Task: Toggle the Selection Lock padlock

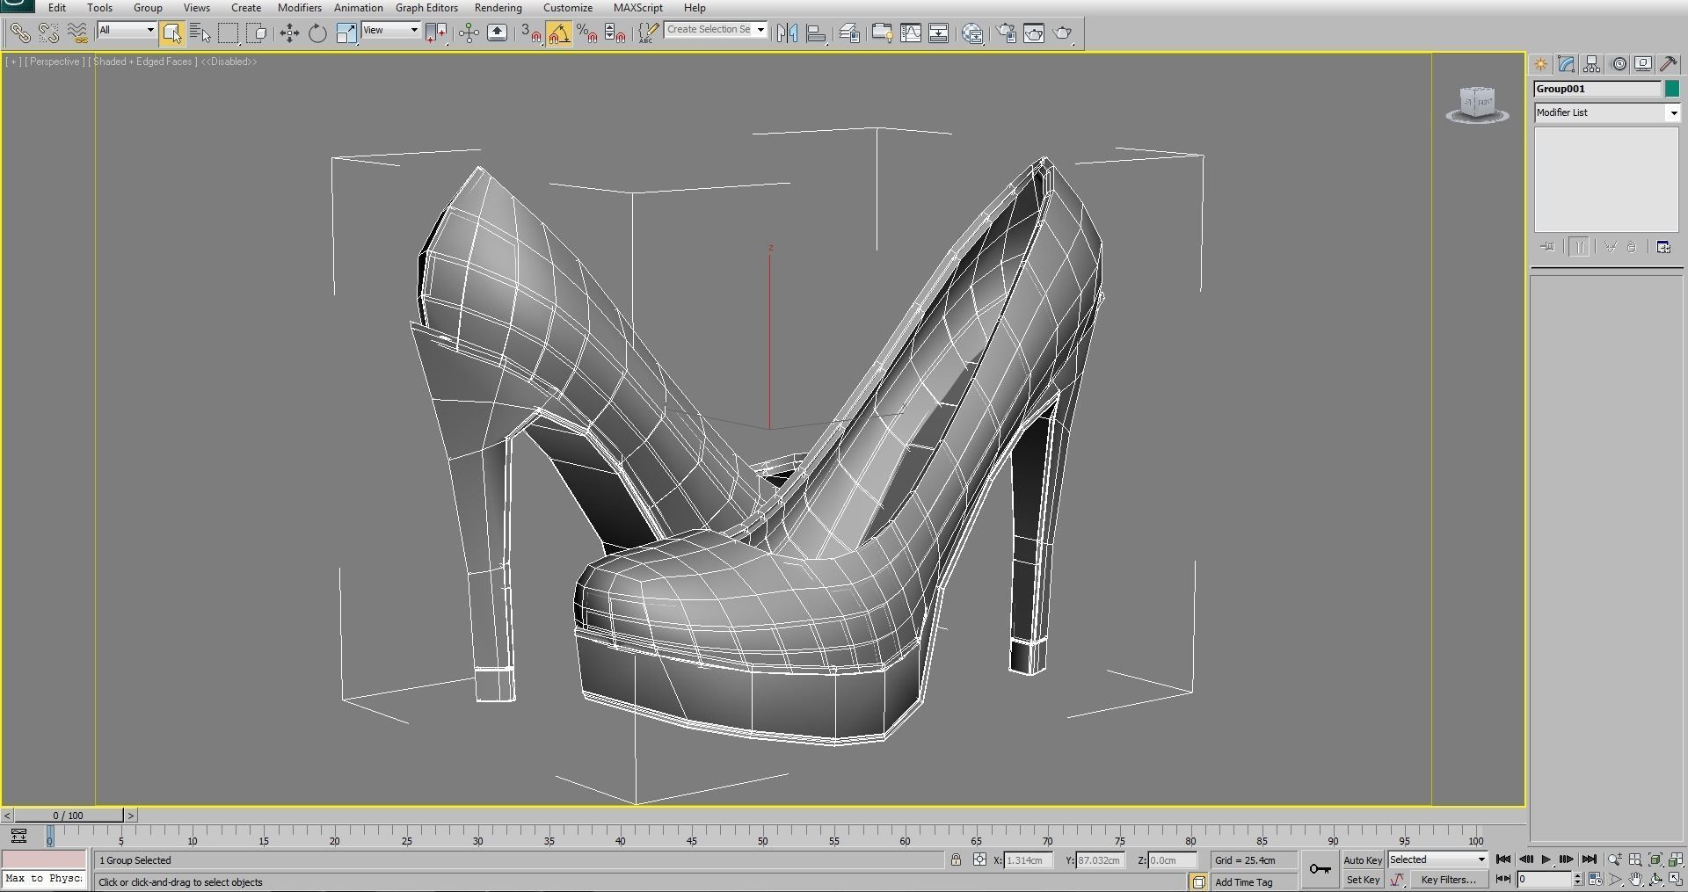Action: [x=956, y=860]
